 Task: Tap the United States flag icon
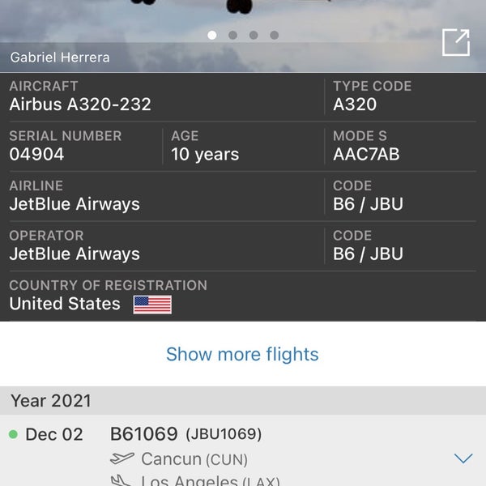[152, 305]
